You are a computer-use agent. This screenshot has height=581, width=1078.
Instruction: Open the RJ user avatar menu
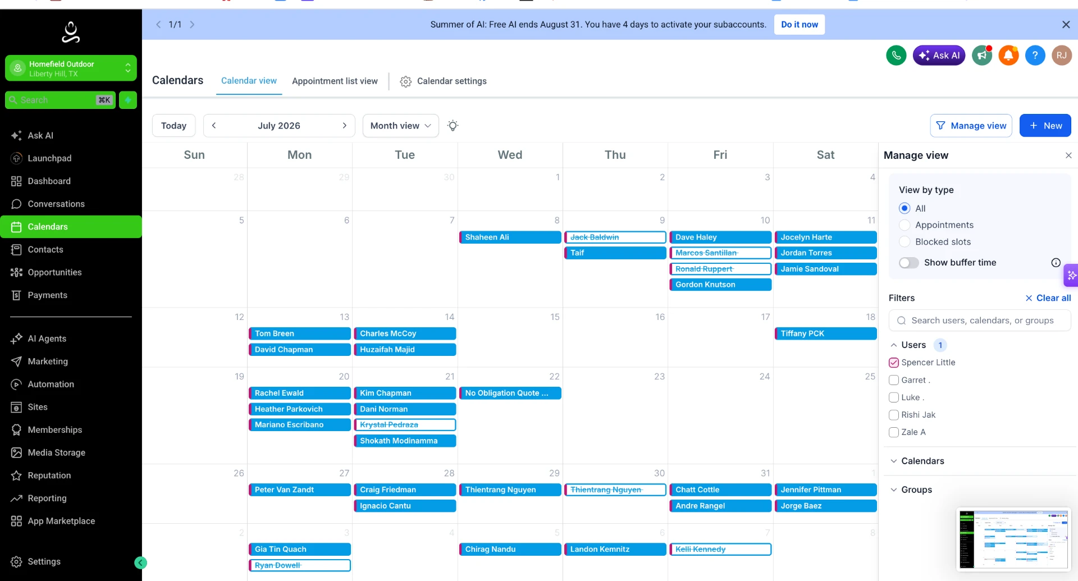[x=1061, y=55]
